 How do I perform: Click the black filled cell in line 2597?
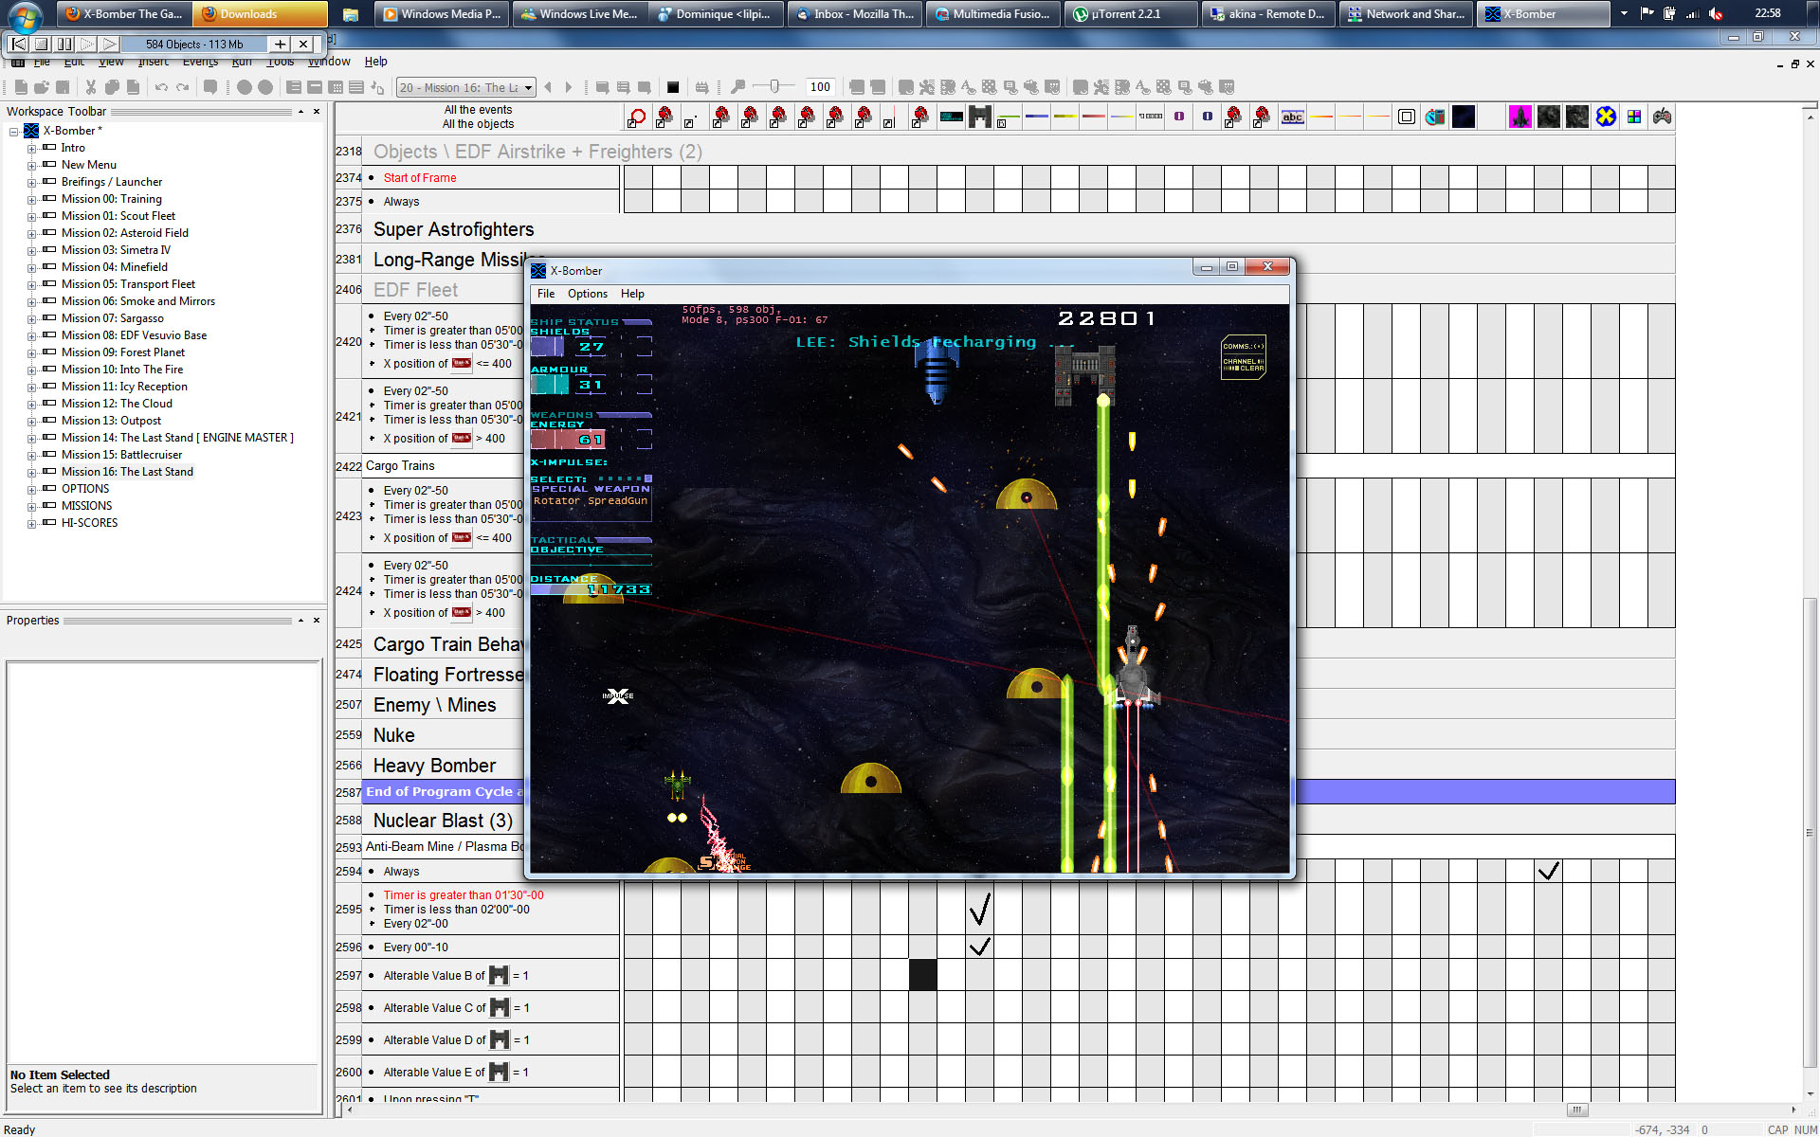[923, 975]
